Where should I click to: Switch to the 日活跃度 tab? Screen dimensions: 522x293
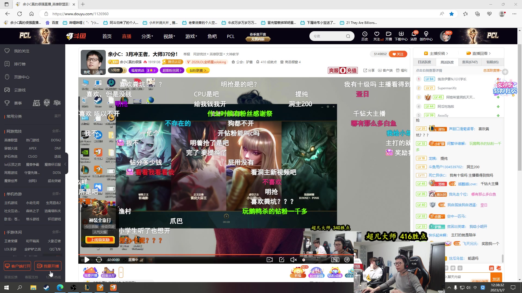pos(424,62)
